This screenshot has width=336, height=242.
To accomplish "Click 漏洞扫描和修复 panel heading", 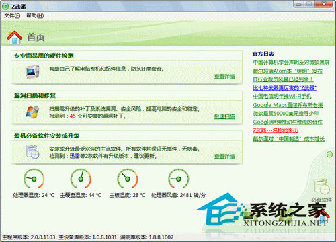I will (x=35, y=96).
